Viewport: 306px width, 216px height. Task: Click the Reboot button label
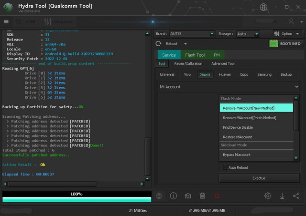pyautogui.click(x=172, y=44)
